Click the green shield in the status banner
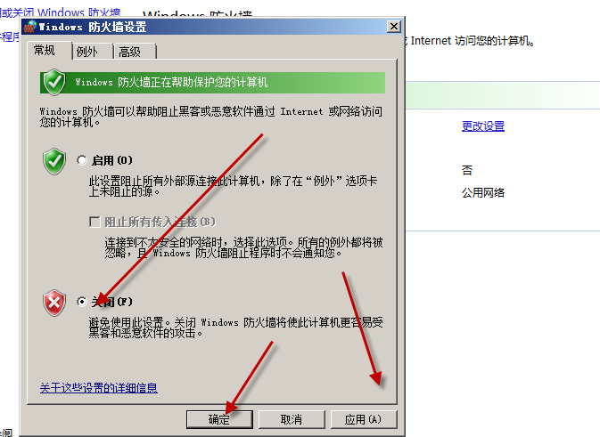The image size is (600, 437). coord(54,82)
